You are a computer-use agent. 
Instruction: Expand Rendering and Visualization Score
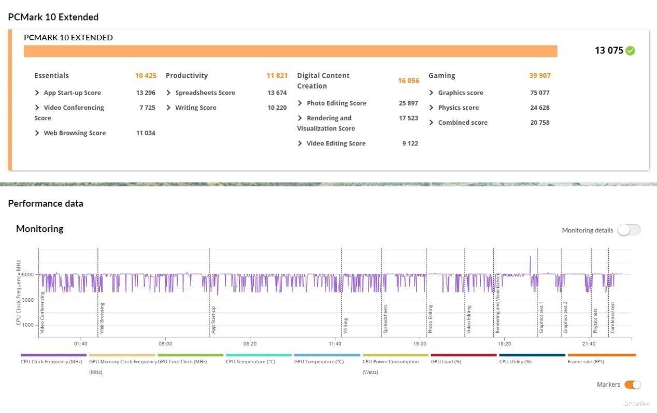tap(300, 118)
